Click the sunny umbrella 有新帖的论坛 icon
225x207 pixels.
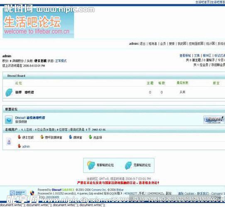pos(91,165)
